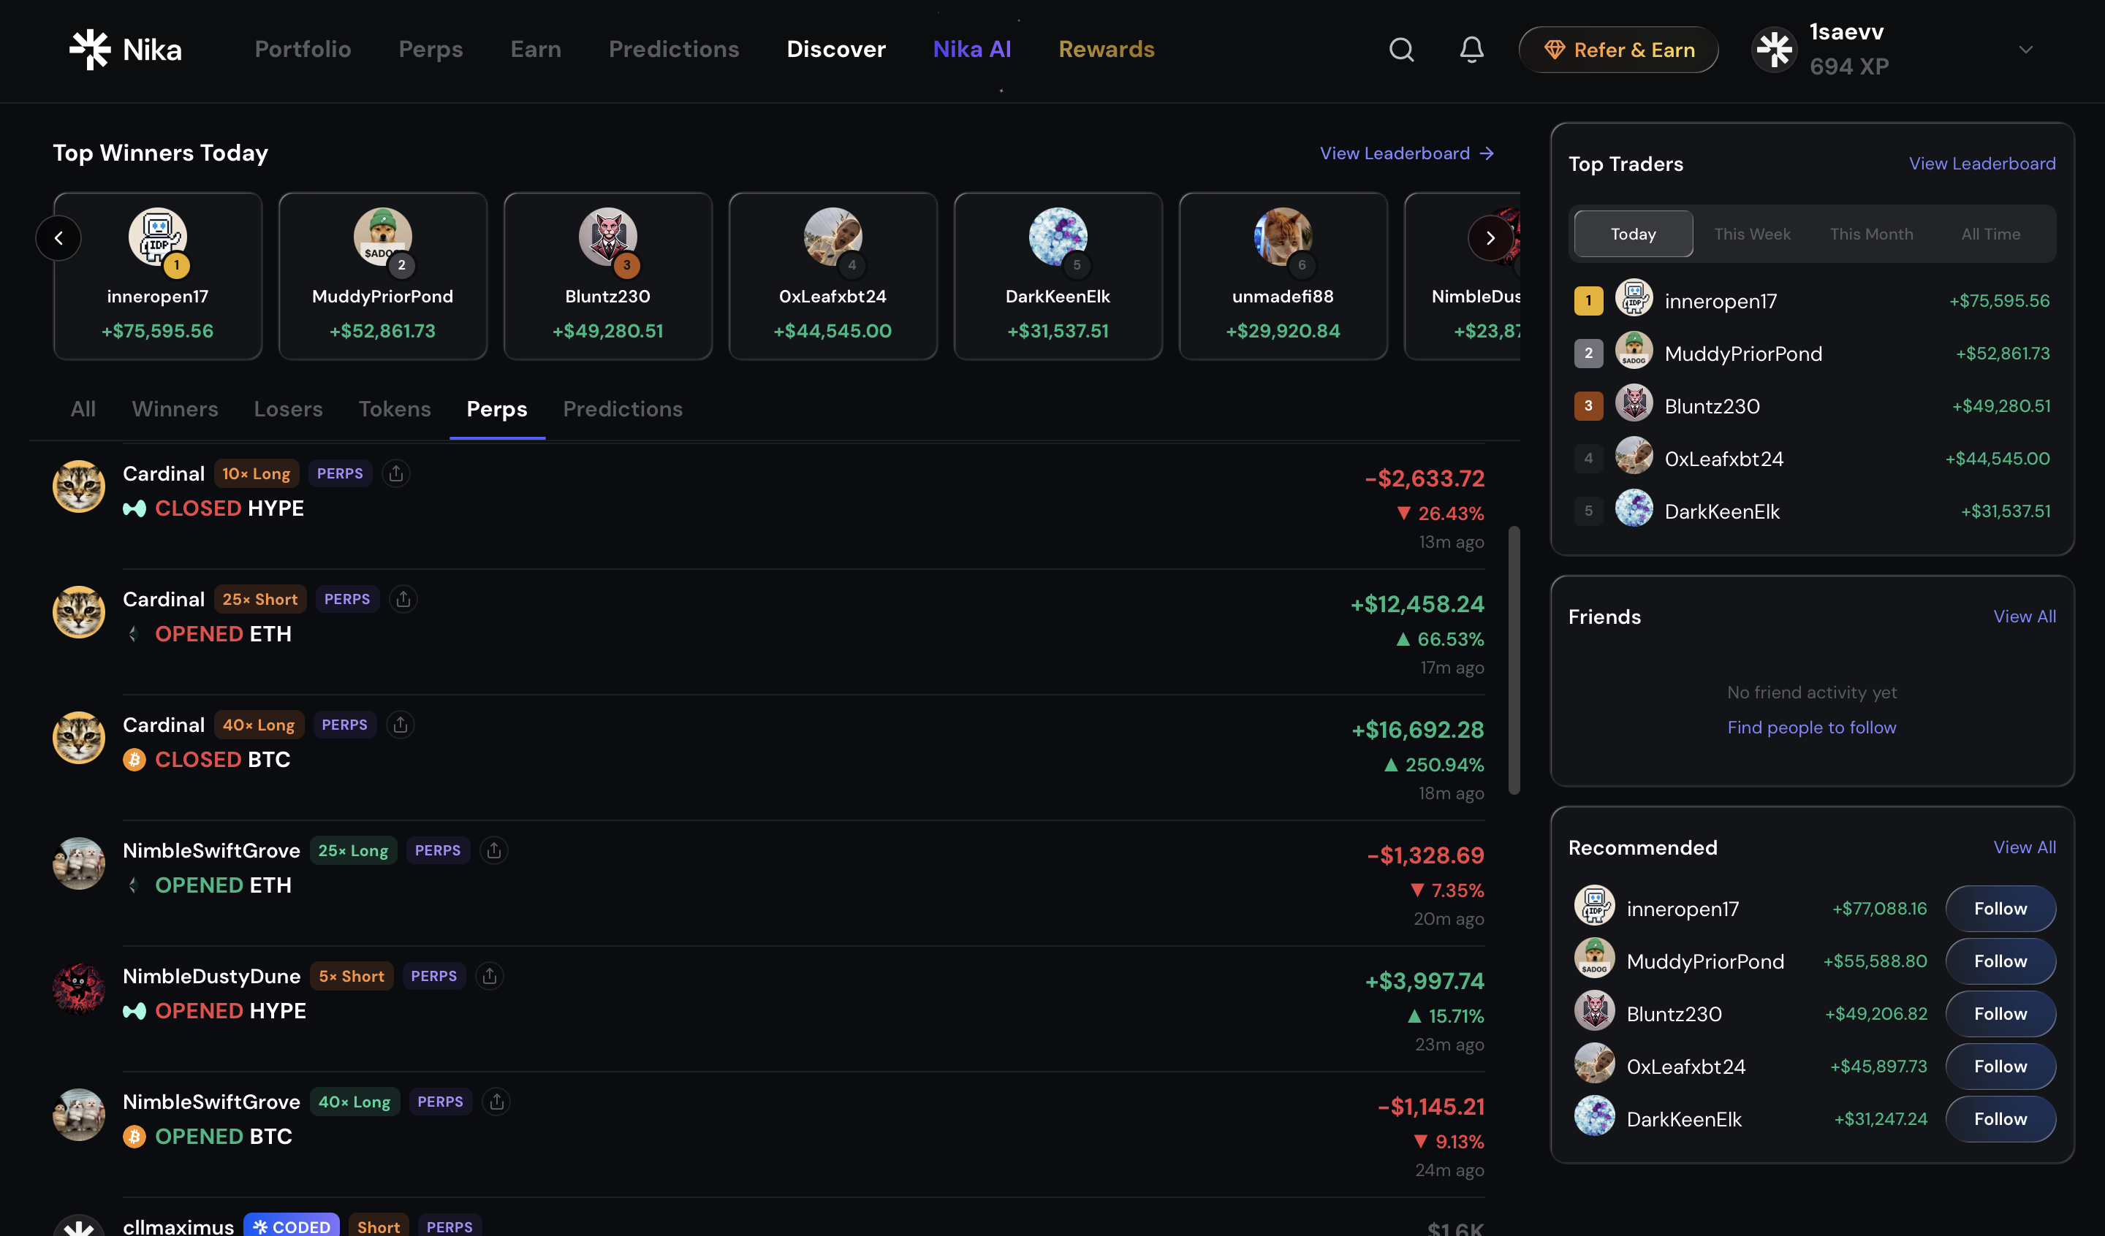This screenshot has height=1236, width=2105.
Task: Show next winners with right arrow
Action: coord(1490,238)
